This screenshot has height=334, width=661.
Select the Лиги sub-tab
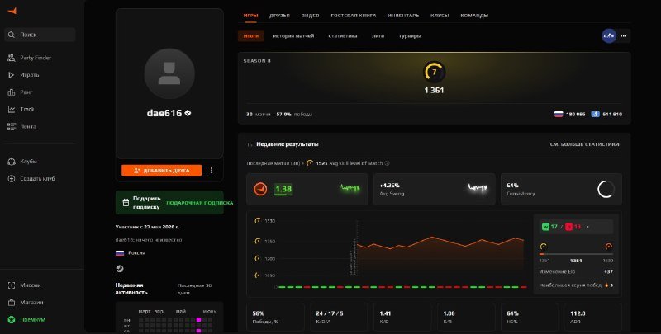tap(378, 35)
